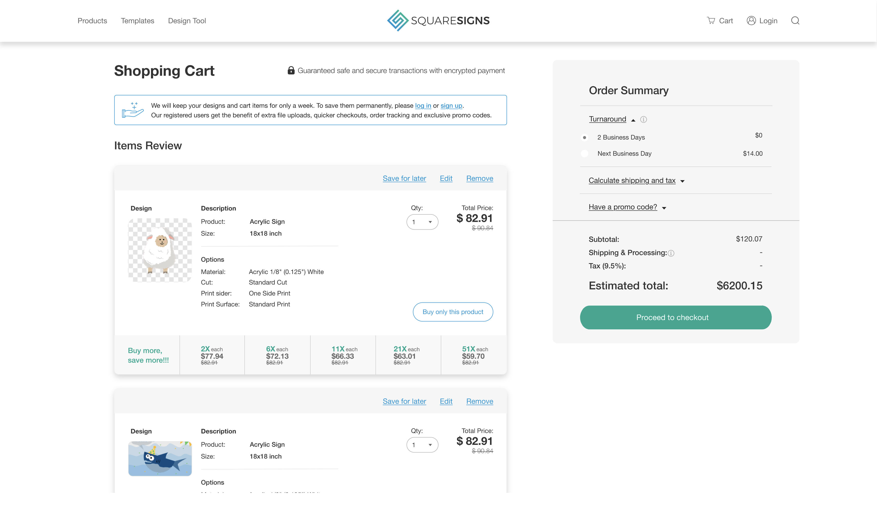Click Subtotal $120.07 value

[x=749, y=239]
